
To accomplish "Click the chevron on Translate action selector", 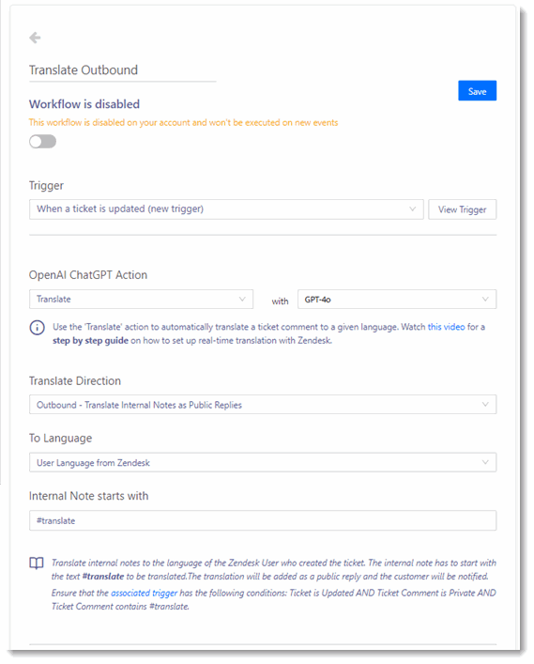I will pos(242,299).
